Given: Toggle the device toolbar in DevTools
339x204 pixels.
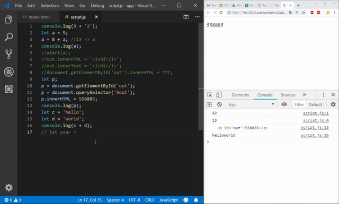Looking at the screenshot, I should (x=219, y=95).
